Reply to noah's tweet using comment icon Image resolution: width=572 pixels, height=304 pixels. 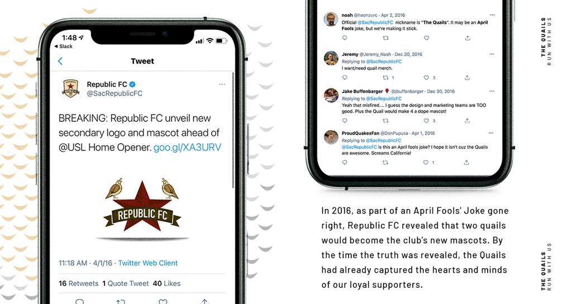(345, 38)
